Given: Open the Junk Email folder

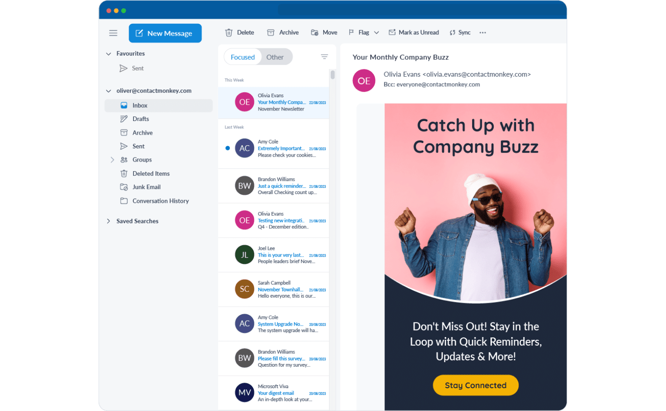Looking at the screenshot, I should [146, 187].
